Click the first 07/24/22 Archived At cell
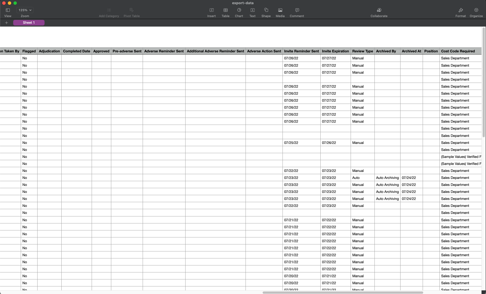This screenshot has height=294, width=486. (x=411, y=178)
